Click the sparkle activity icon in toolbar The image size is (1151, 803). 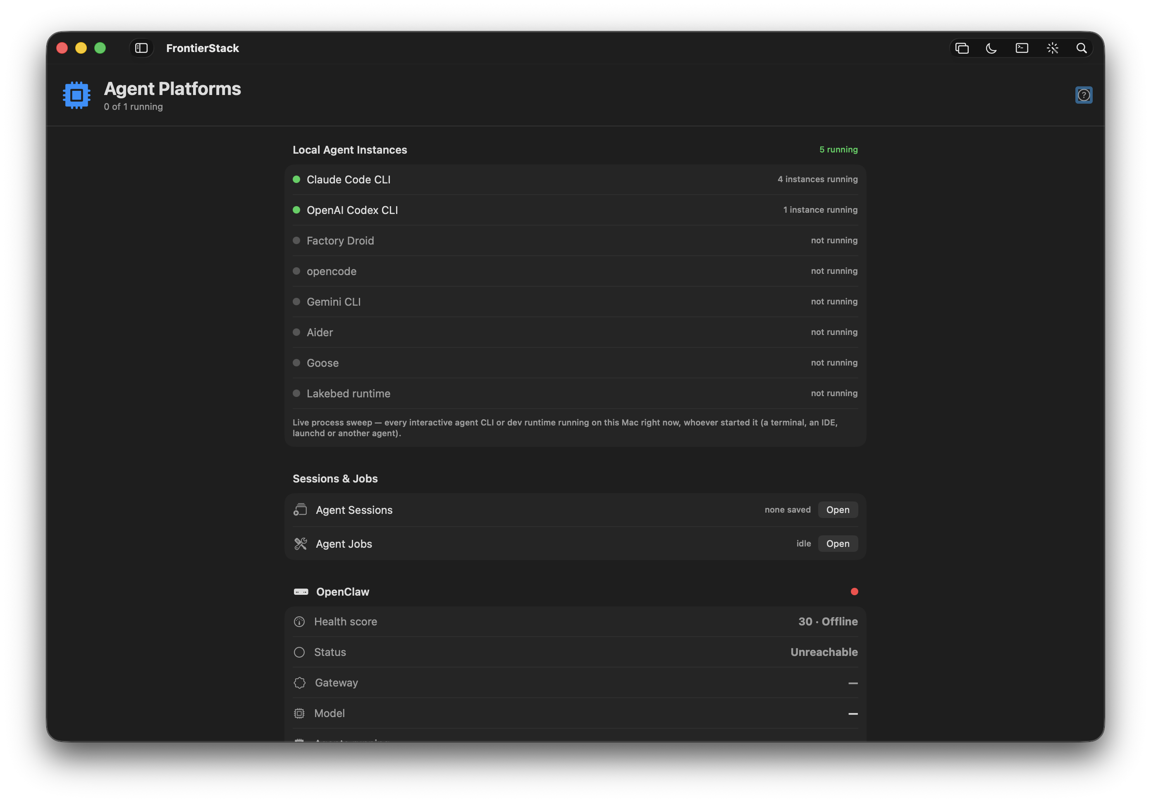(1052, 48)
